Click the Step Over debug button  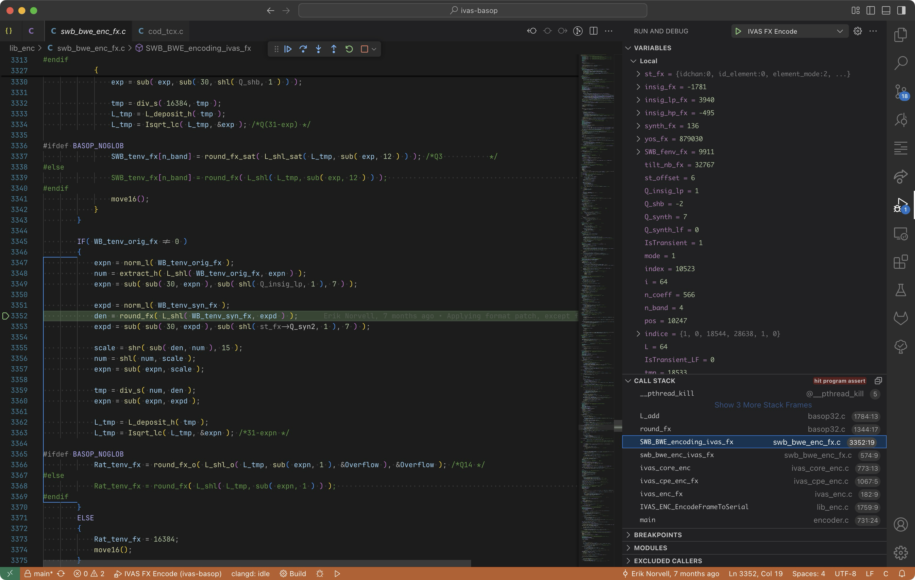303,49
